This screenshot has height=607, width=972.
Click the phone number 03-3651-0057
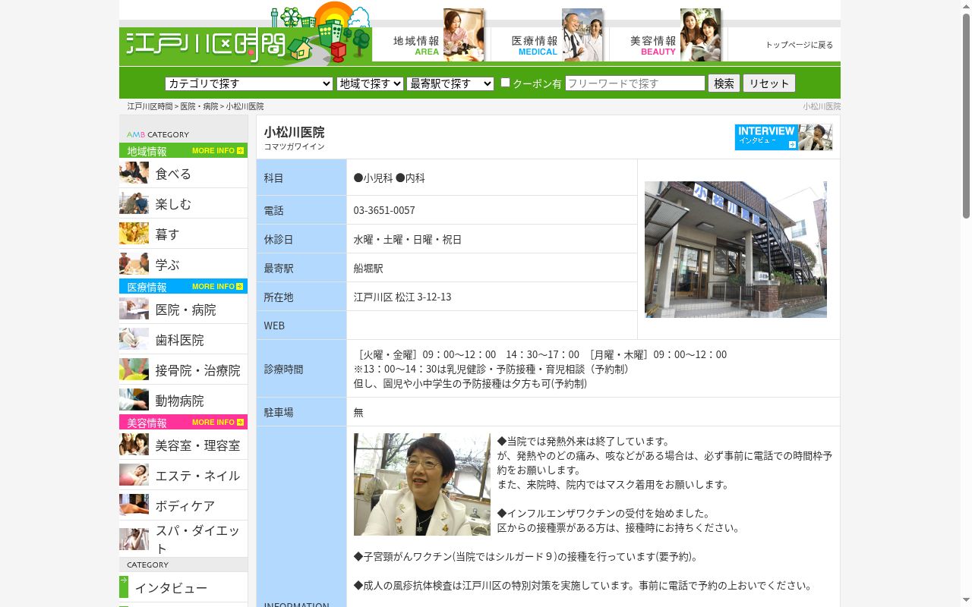[384, 210]
